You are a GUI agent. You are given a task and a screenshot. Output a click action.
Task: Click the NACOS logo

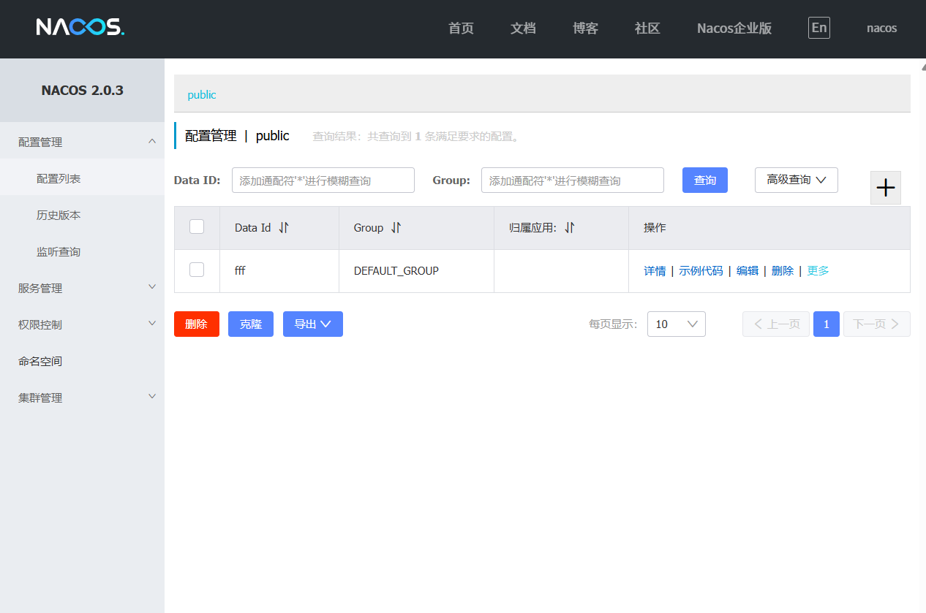(x=80, y=27)
